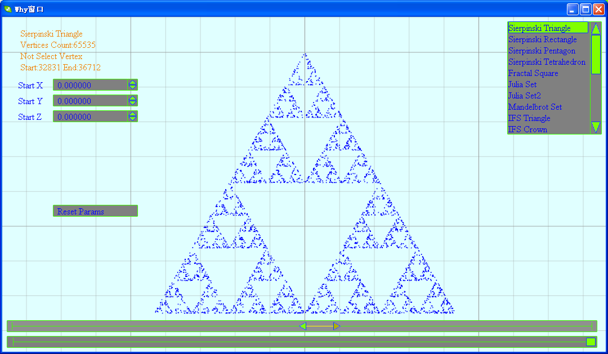Click the bottom slider green square handle
This screenshot has width=608, height=354.
point(591,342)
